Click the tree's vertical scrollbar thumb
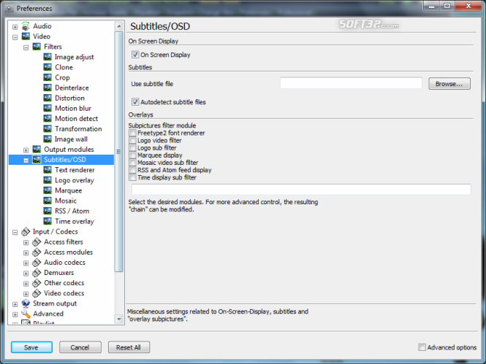The image size is (486, 364). (x=119, y=152)
